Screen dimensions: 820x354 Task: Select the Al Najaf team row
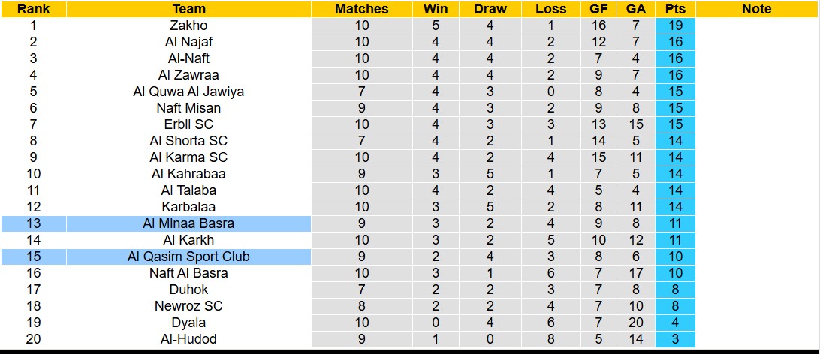tap(188, 42)
